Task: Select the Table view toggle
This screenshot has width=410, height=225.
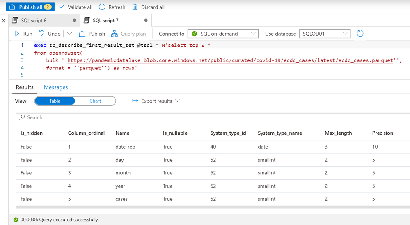Action: tap(55, 101)
